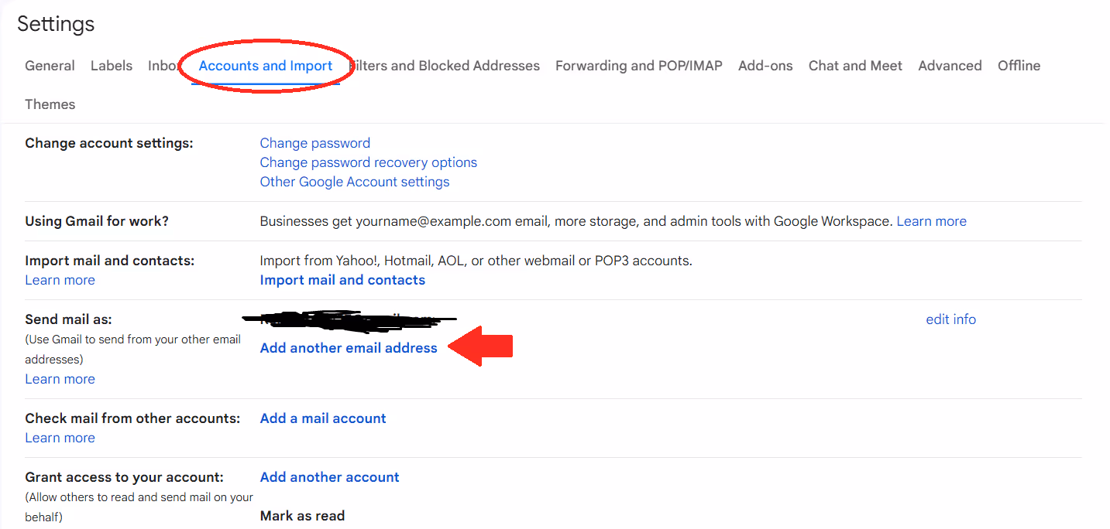Click the 'Allow others to read and send mail' note

click(x=139, y=507)
